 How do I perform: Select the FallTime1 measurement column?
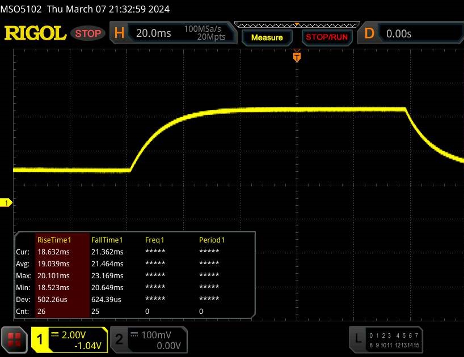coord(107,240)
